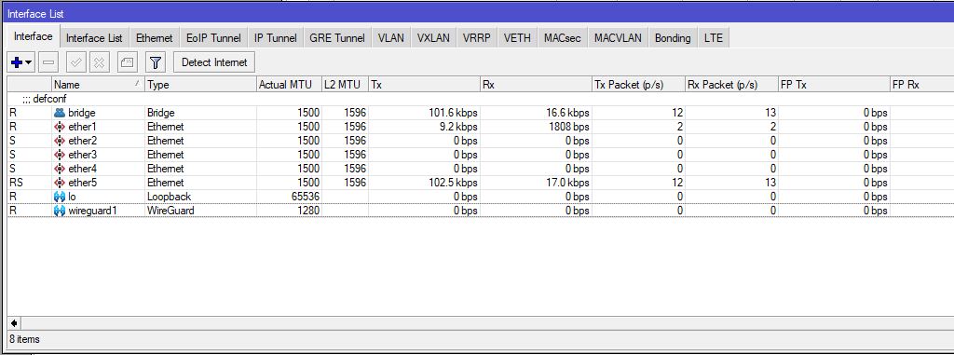954x355 pixels.
Task: Sort by FP Rx column header
Action: (921, 85)
